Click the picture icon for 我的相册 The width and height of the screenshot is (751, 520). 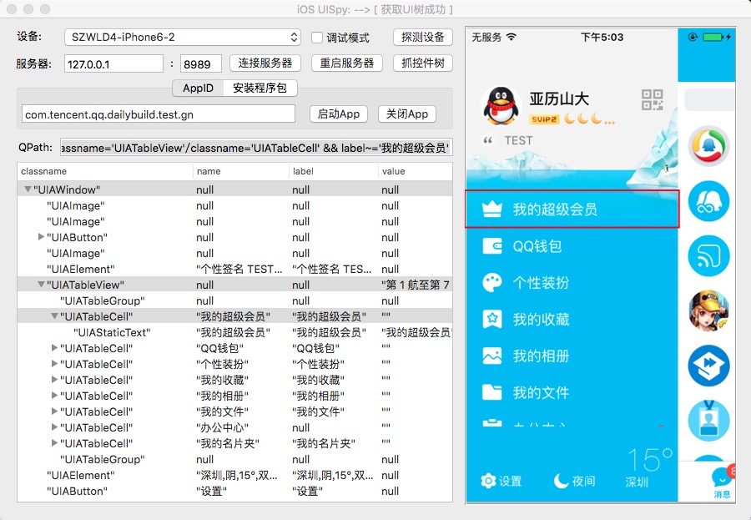[x=492, y=356]
